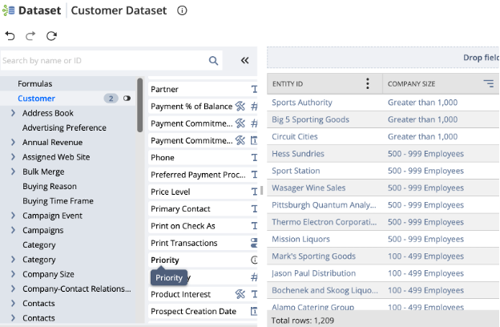Click the Print Transactions toggle type icon
Image resolution: width=500 pixels, height=327 pixels.
[254, 243]
